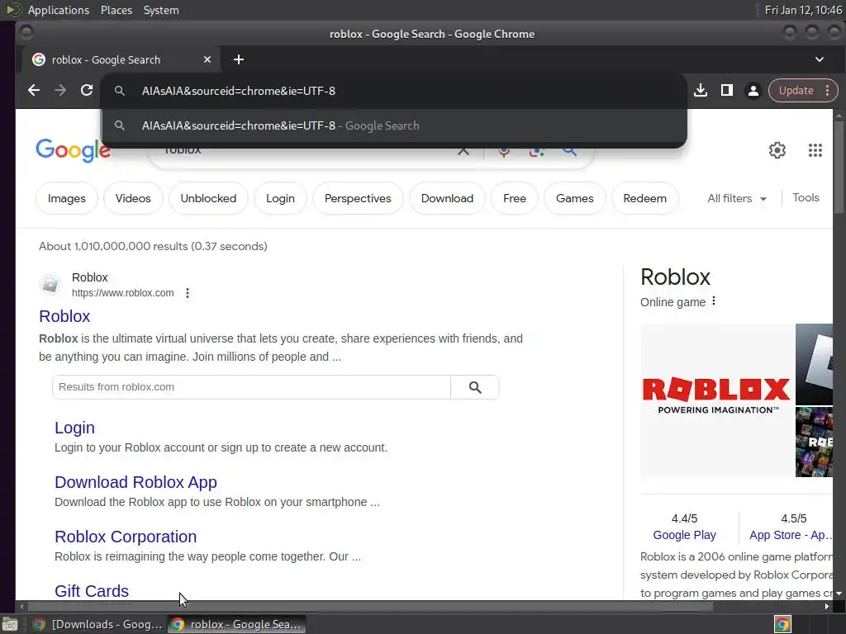
Task: Reload the current page
Action: point(86,91)
